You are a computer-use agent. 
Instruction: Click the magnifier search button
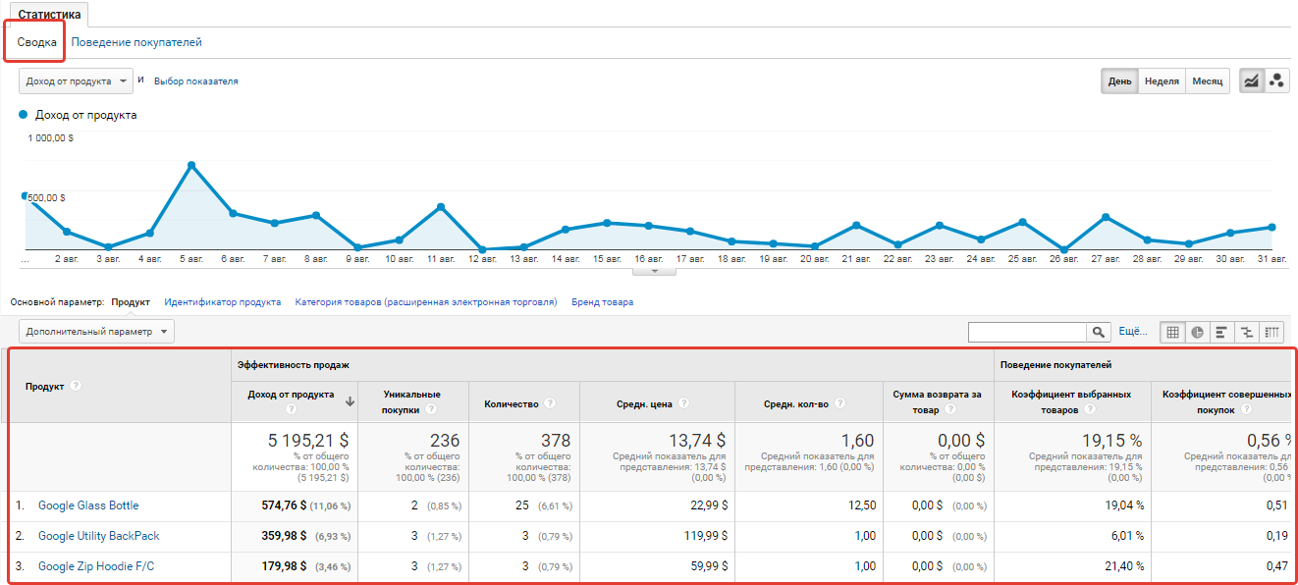click(x=1099, y=332)
